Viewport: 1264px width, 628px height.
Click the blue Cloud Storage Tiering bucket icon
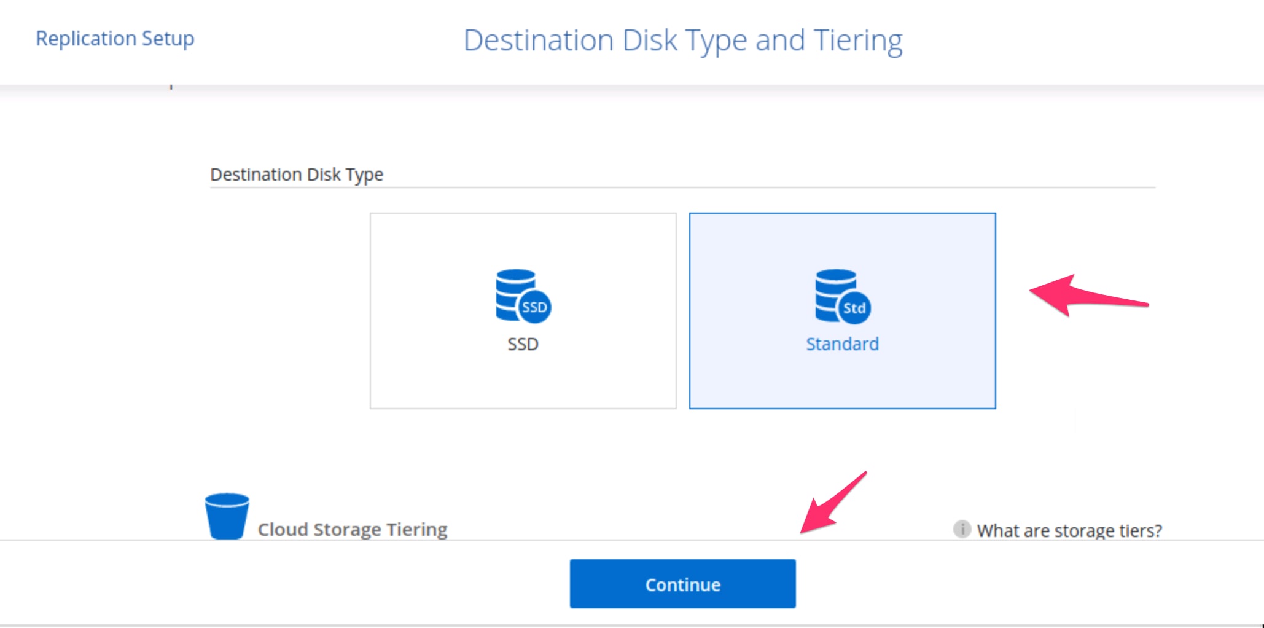[x=227, y=516]
